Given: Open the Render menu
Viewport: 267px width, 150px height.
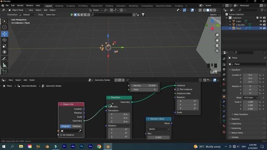Looking at the screenshot, I should 20,5.
